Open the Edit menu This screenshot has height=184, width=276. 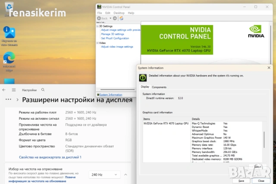[x=108, y=13]
